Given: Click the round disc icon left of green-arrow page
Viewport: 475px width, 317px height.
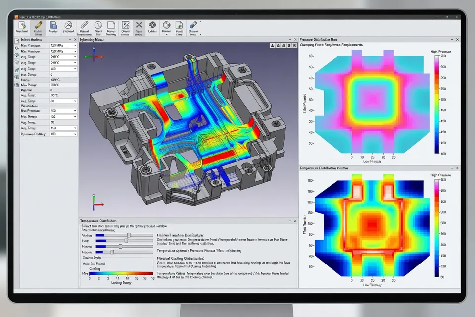Looking at the screenshot, I should (166, 25).
